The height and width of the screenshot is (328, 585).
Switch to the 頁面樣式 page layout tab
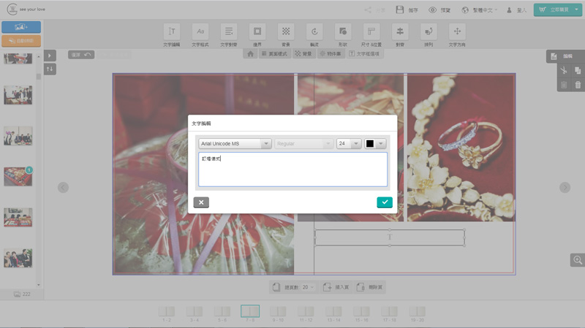point(274,54)
